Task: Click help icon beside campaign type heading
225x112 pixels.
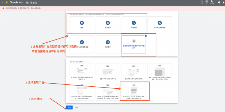Action: pyautogui.click(x=84, y=62)
